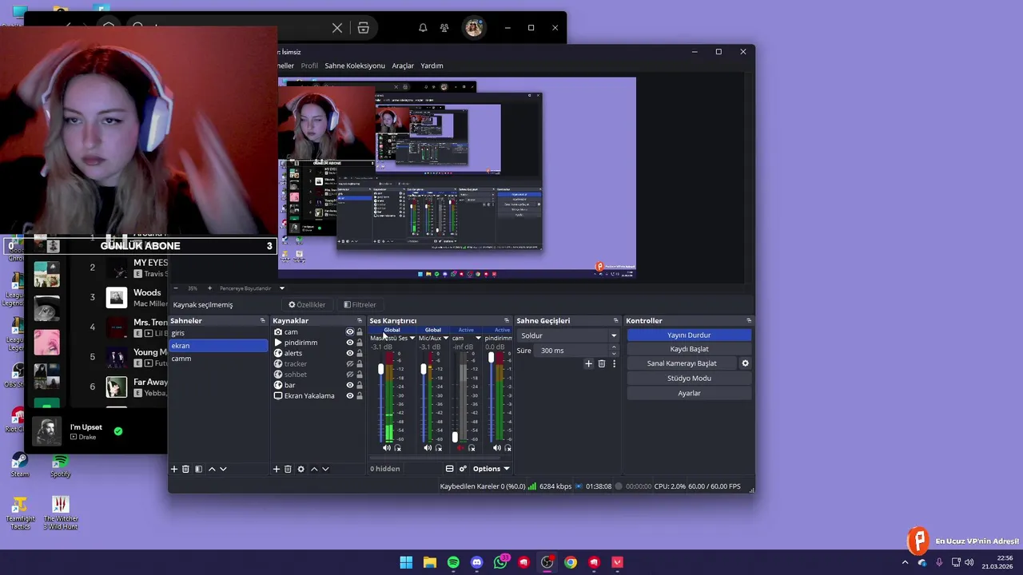Image resolution: width=1023 pixels, height=575 pixels.
Task: Mute the Mic/Aux speaker icon
Action: (x=428, y=448)
